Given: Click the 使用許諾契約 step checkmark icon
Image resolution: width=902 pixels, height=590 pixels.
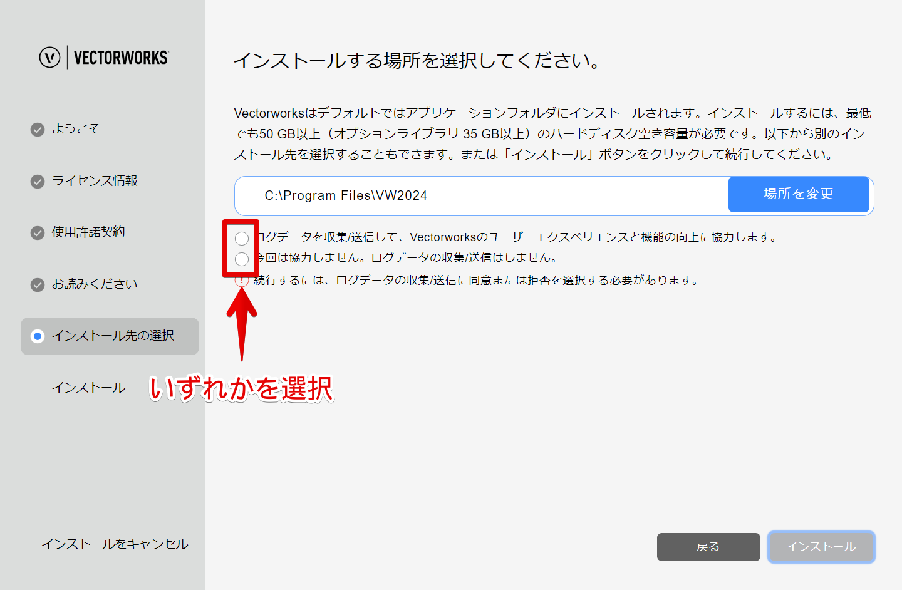Looking at the screenshot, I should pyautogui.click(x=38, y=232).
